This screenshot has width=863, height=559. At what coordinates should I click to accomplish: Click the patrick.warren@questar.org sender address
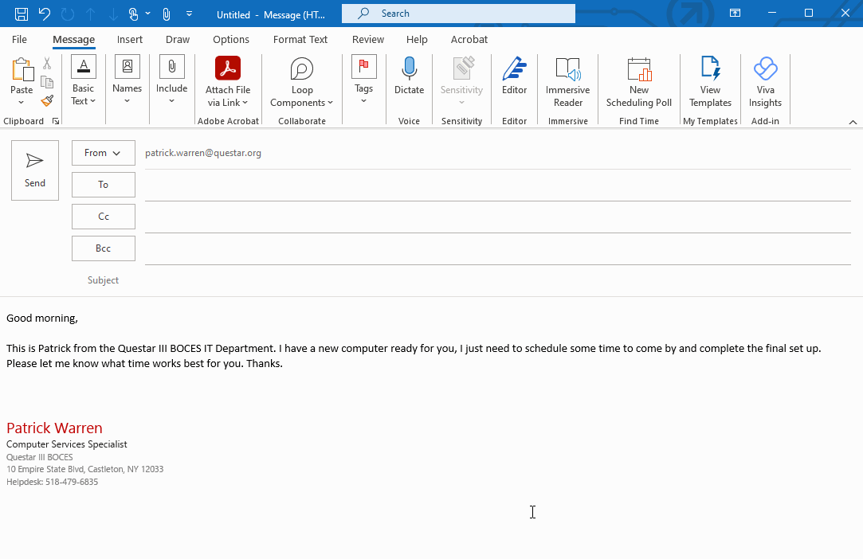click(203, 153)
